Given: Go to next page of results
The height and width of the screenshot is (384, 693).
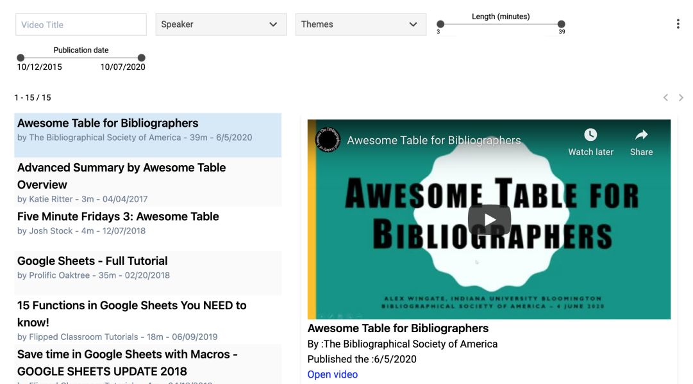Looking at the screenshot, I should 681,97.
